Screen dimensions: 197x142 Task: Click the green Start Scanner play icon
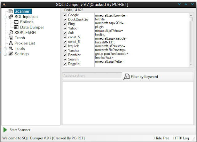(x=5, y=130)
